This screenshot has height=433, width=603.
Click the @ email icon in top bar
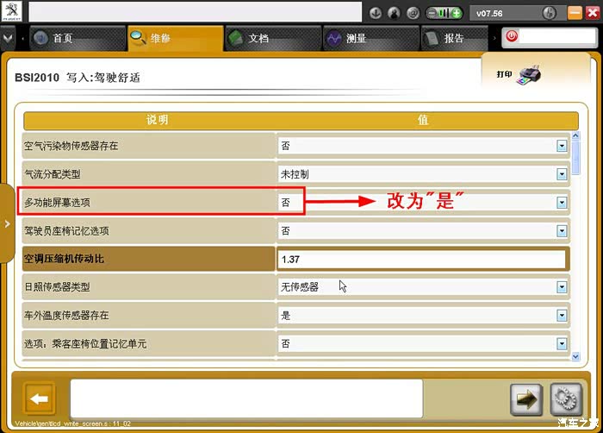coord(413,13)
